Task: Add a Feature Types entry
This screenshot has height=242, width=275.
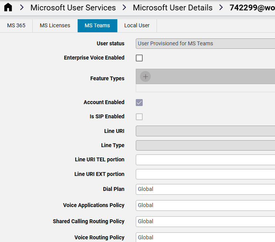Action: [145, 76]
